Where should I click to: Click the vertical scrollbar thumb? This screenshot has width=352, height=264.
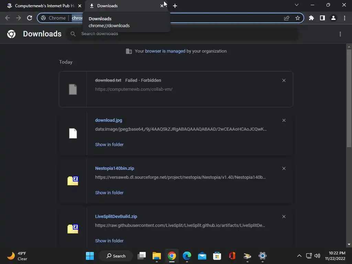349,98
